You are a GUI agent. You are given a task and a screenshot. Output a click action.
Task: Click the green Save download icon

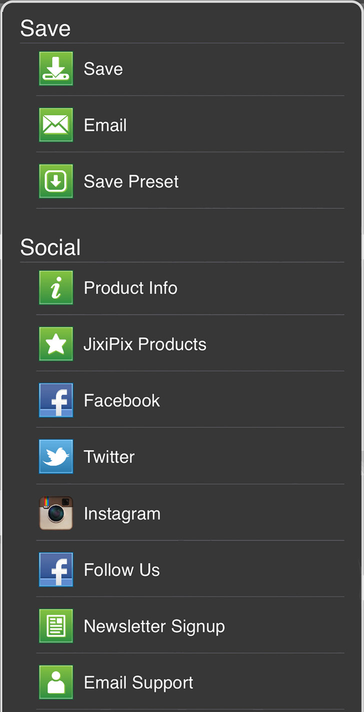pos(56,69)
